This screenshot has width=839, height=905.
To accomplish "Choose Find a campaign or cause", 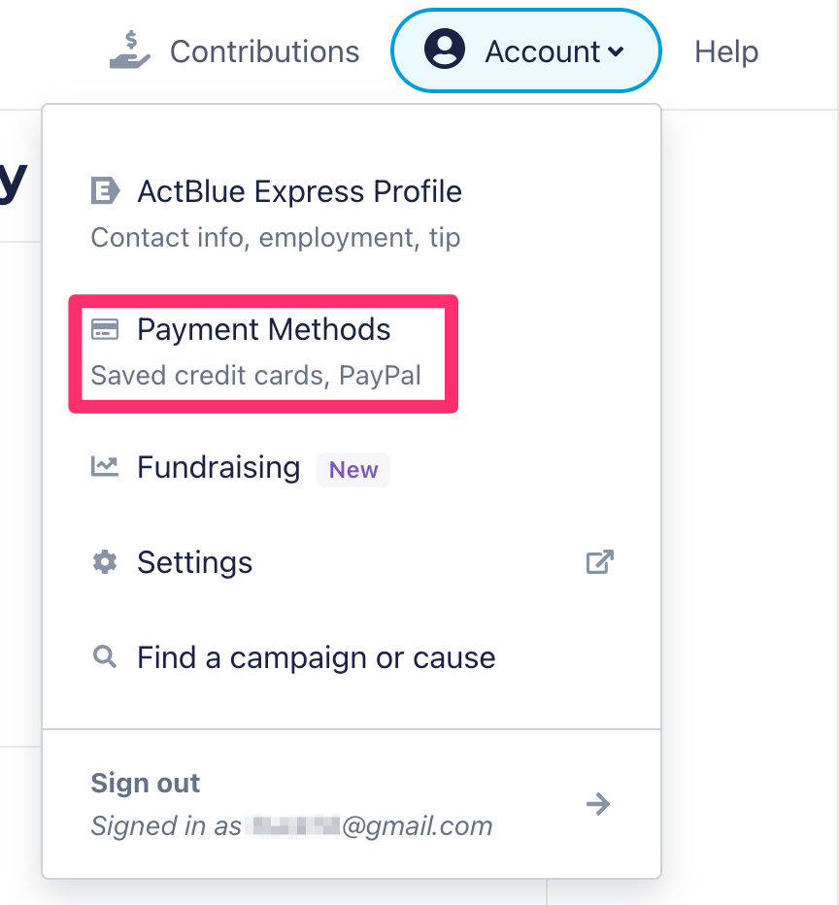I will coord(317,657).
